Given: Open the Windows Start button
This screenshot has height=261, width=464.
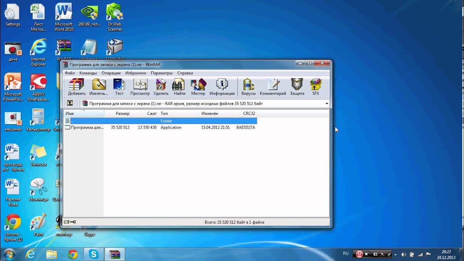Looking at the screenshot, I should [x=9, y=254].
